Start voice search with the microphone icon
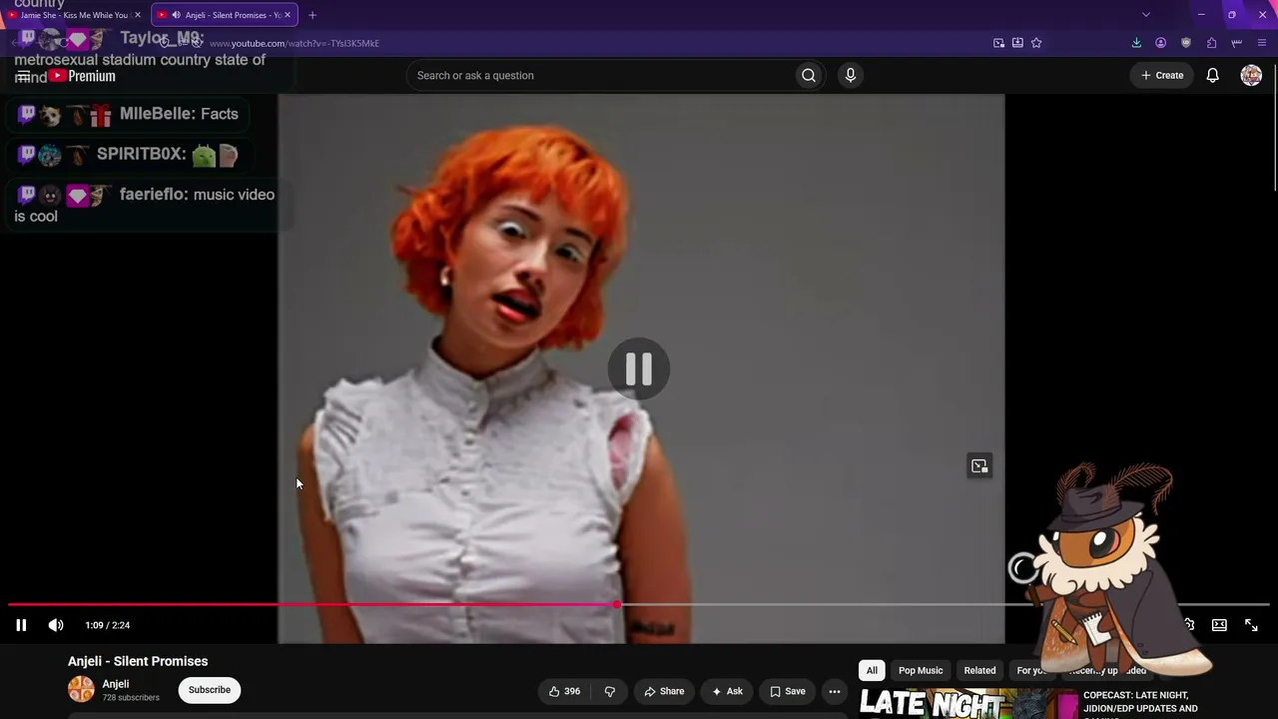This screenshot has height=719, width=1278. (851, 75)
